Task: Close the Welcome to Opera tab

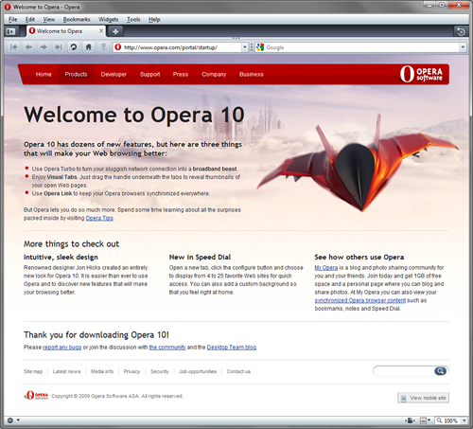Action: (101, 30)
